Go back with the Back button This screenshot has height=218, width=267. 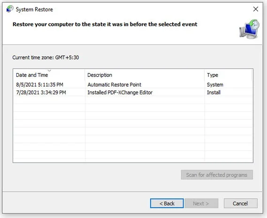tap(167, 203)
